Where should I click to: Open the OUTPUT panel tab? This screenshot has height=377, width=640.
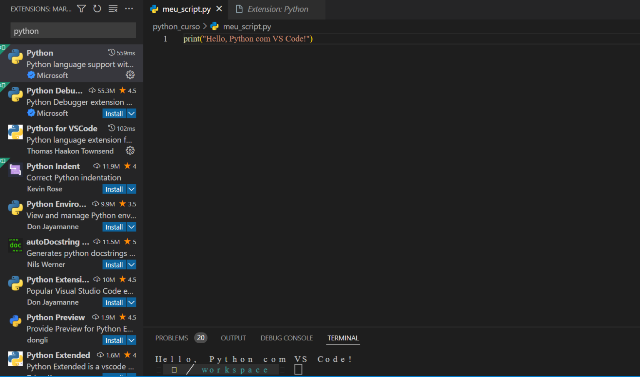click(x=233, y=338)
